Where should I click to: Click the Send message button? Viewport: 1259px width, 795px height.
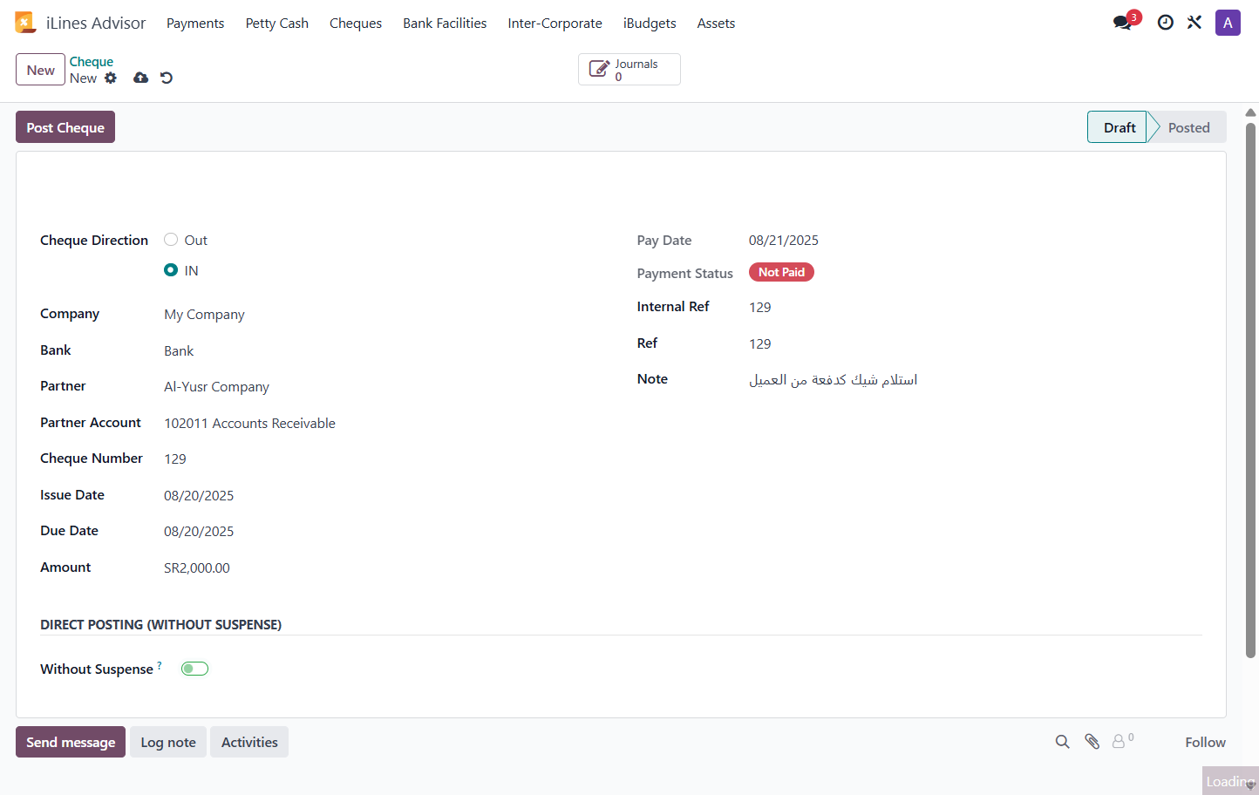pos(71,742)
